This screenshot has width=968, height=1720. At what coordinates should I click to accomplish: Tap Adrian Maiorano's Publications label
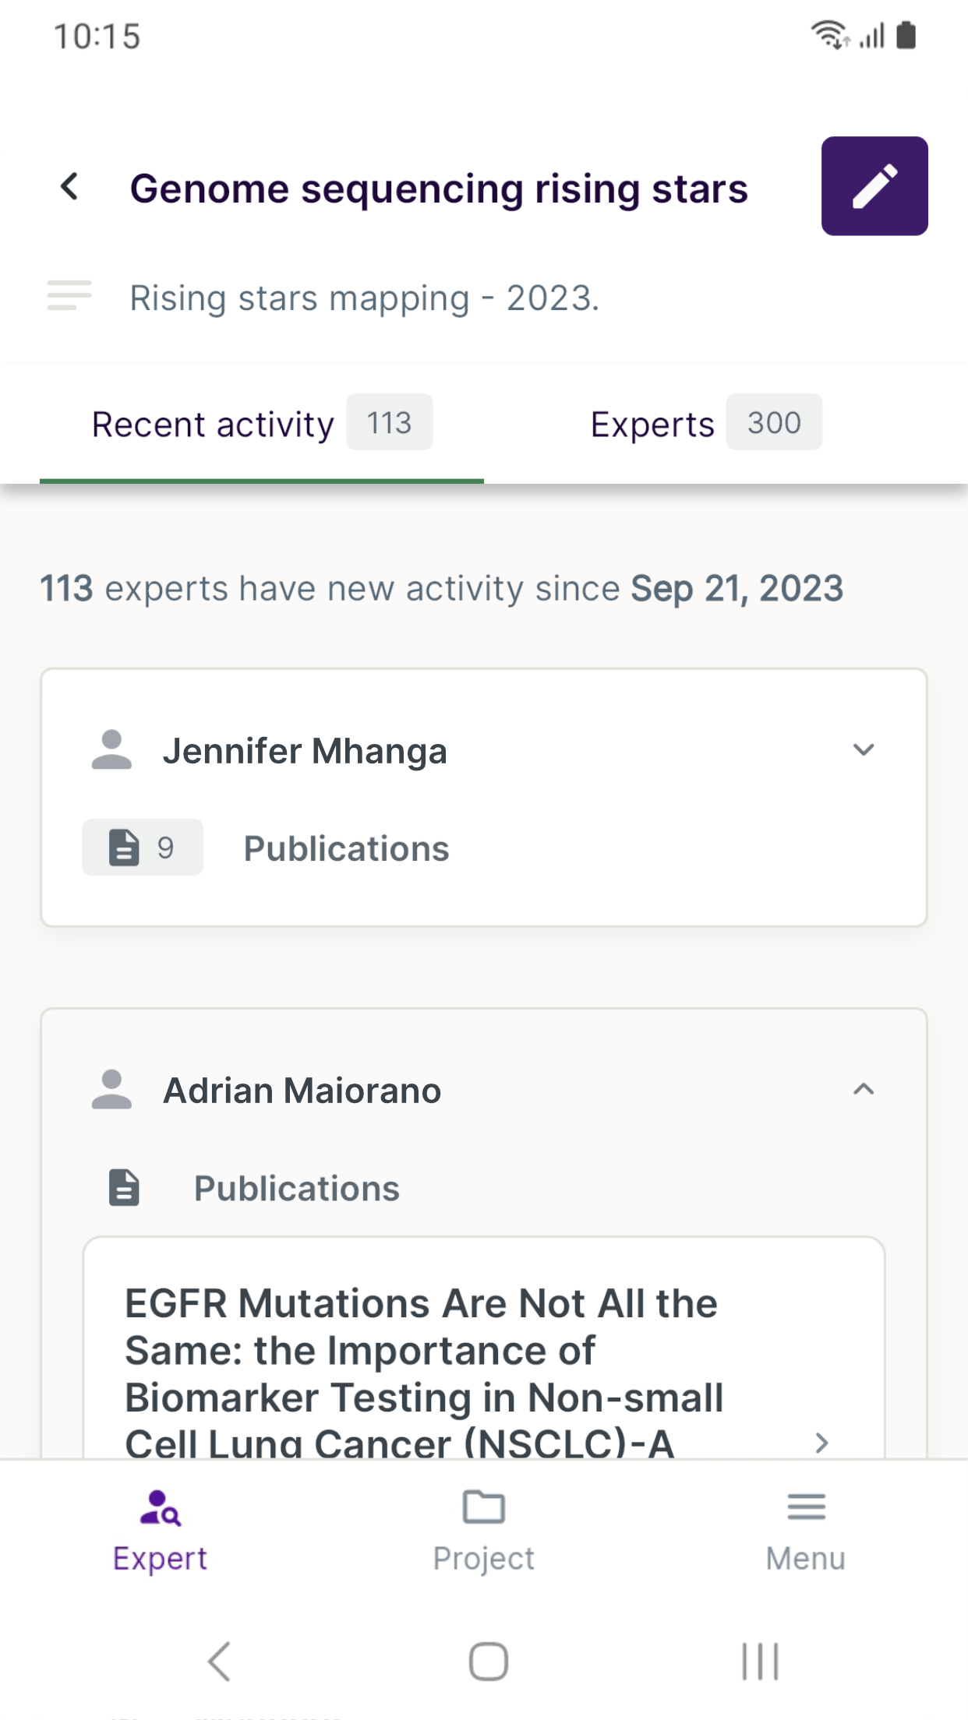[297, 1189]
